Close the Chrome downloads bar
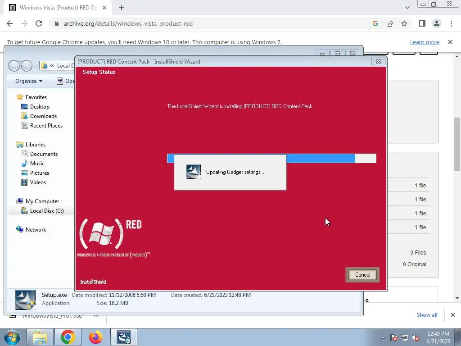 coord(453,315)
